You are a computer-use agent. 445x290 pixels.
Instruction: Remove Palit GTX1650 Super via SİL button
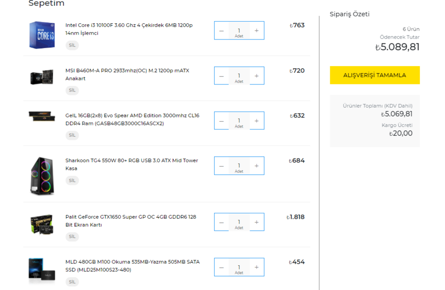[72, 237]
